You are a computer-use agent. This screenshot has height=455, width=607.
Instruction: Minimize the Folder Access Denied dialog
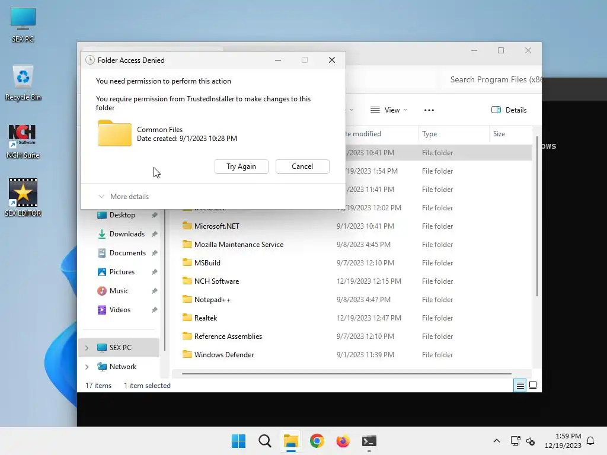[278, 60]
